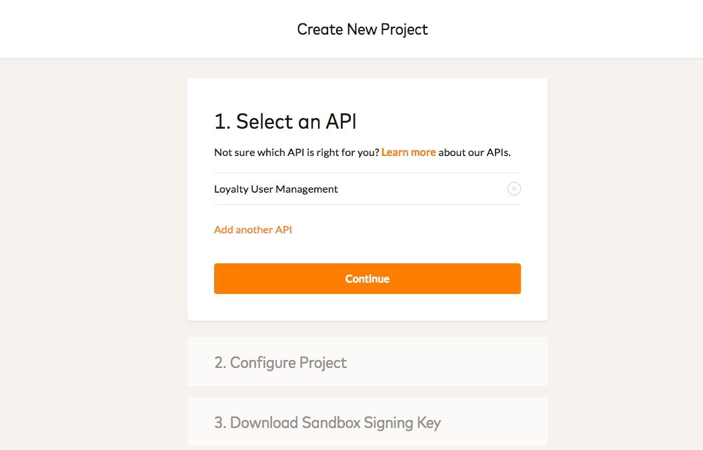Image resolution: width=703 pixels, height=450 pixels.
Task: Remove the Loyalty User Management API
Action: [514, 189]
